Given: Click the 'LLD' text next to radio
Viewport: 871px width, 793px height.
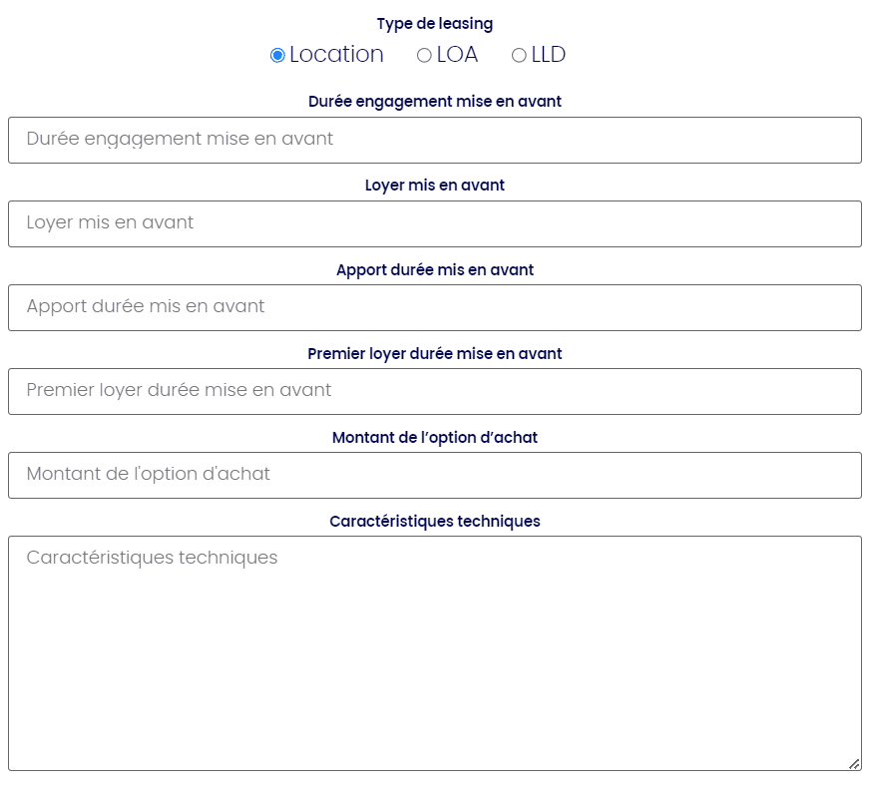Looking at the screenshot, I should [x=548, y=55].
